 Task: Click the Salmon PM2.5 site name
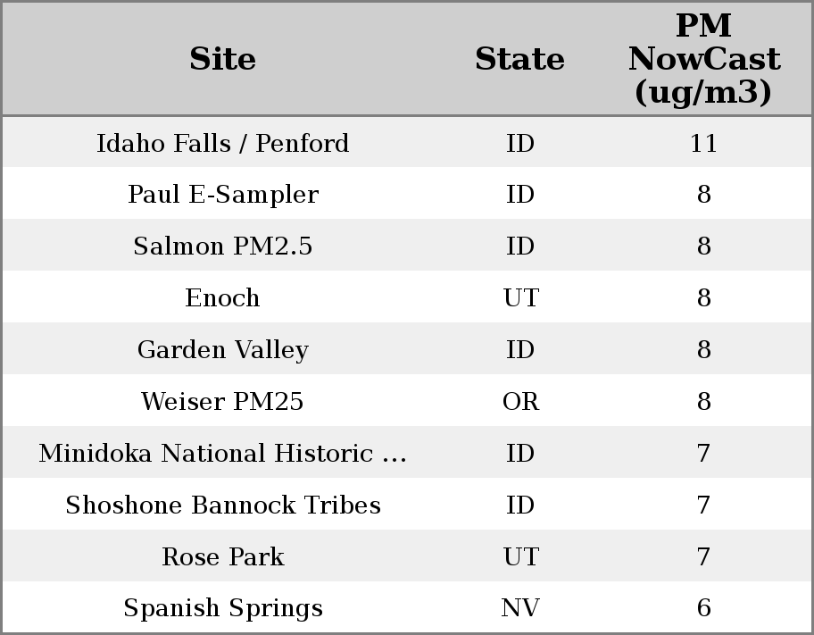tap(223, 246)
